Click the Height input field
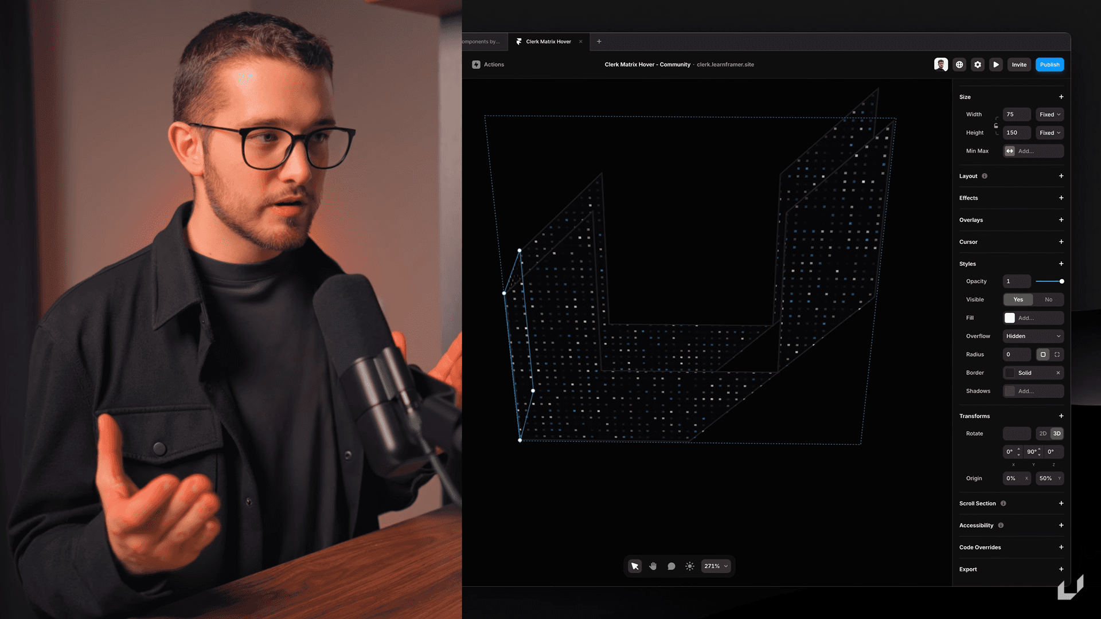The height and width of the screenshot is (619, 1101). 1016,132
